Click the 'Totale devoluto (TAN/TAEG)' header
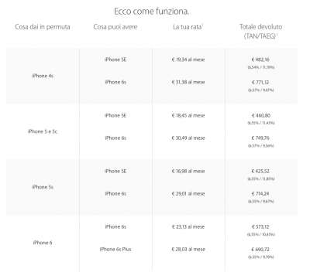 pos(261,31)
